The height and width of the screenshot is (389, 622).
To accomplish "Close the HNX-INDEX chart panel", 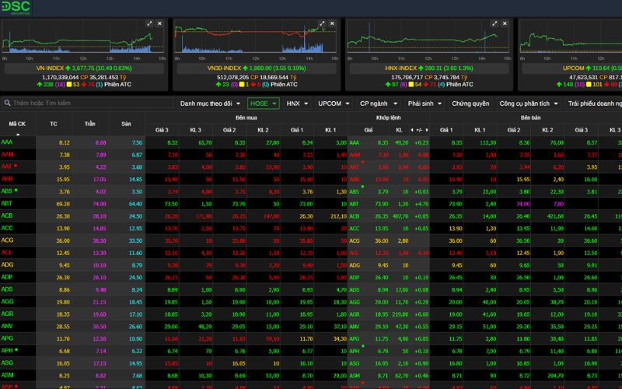I will [x=505, y=24].
